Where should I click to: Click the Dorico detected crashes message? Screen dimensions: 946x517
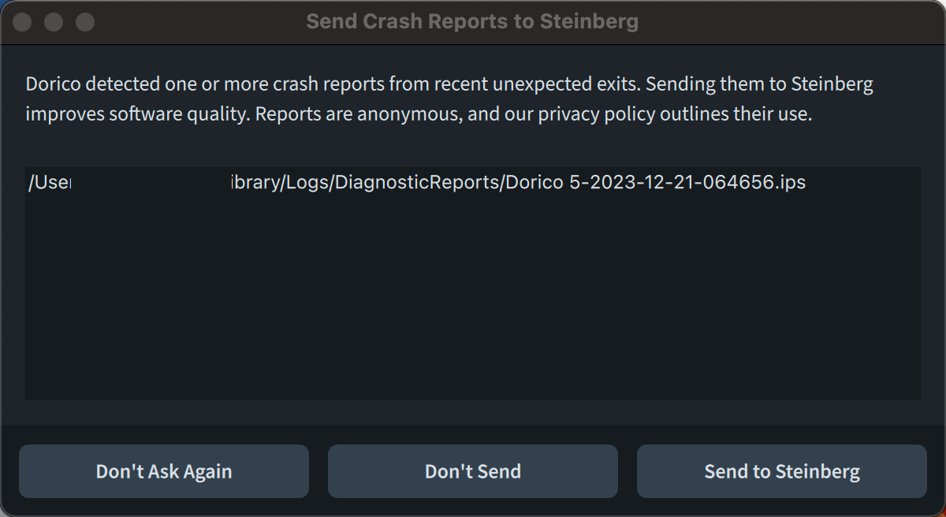coord(449,84)
